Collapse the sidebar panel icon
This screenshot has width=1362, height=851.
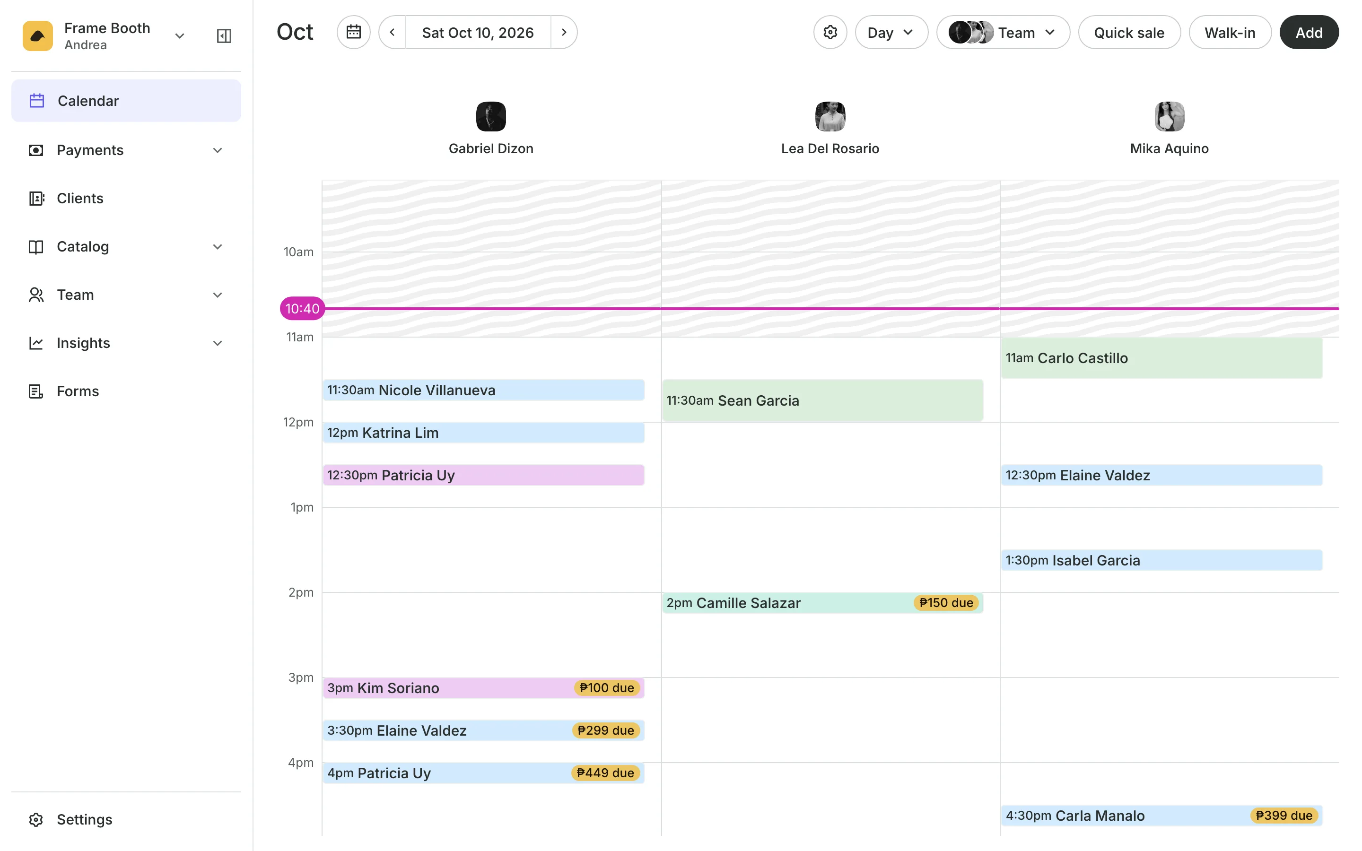click(224, 36)
